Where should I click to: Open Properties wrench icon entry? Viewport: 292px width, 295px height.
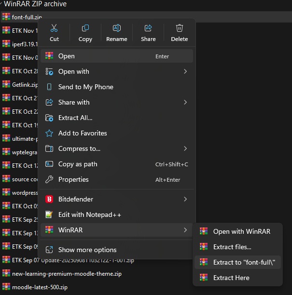(49, 180)
